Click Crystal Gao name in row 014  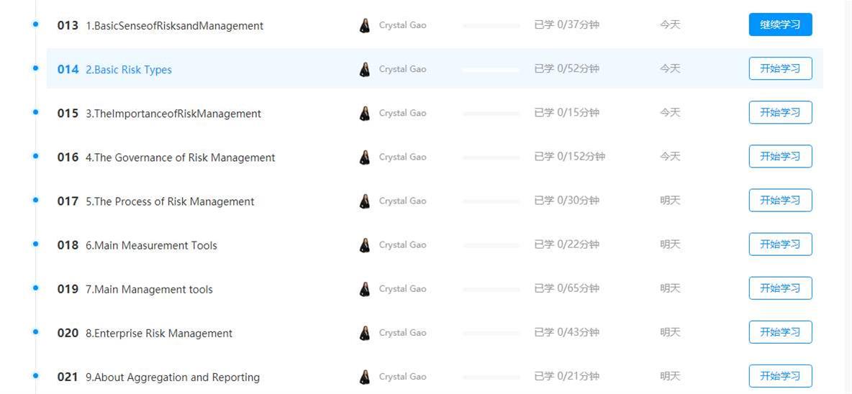[x=403, y=69]
